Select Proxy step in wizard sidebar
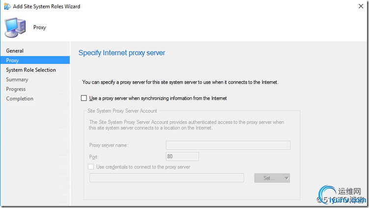The width and height of the screenshot is (369, 208). 13,60
